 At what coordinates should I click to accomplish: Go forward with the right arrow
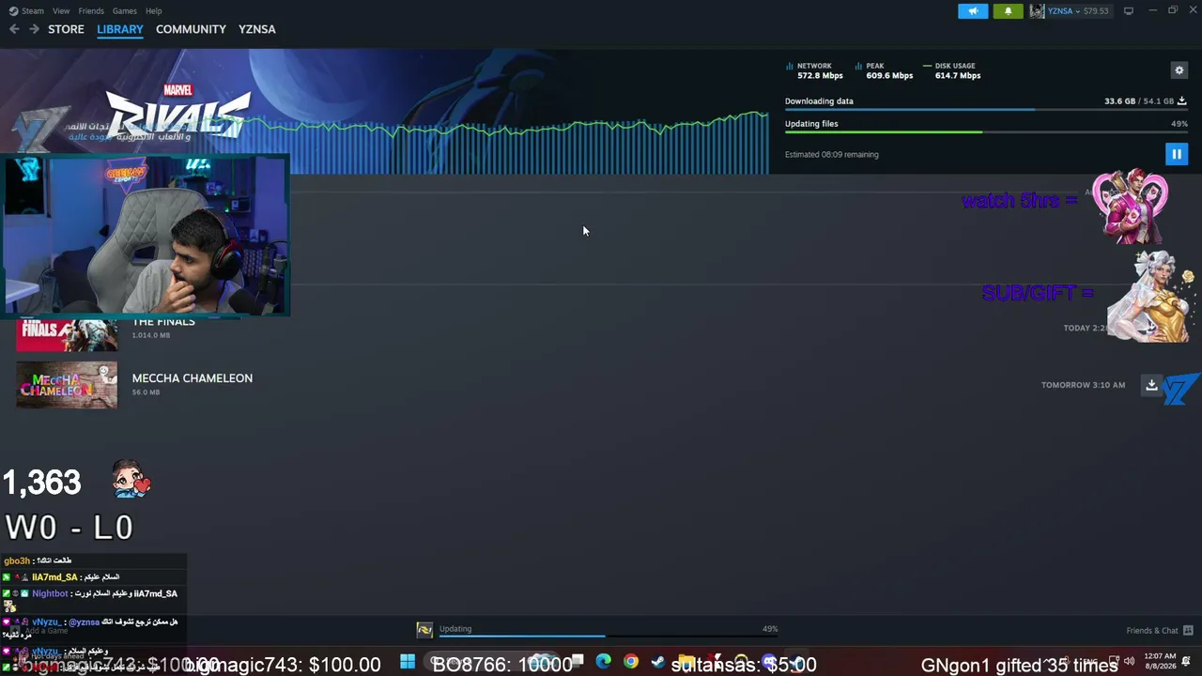34,29
